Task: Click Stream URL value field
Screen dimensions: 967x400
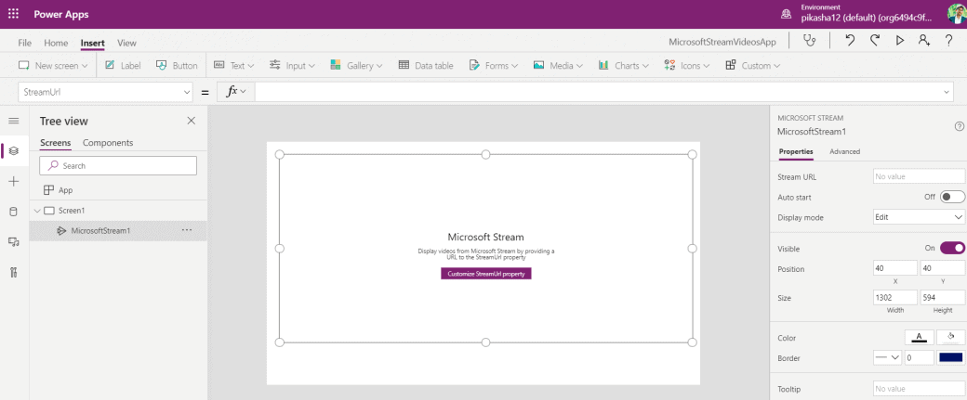Action: (919, 176)
